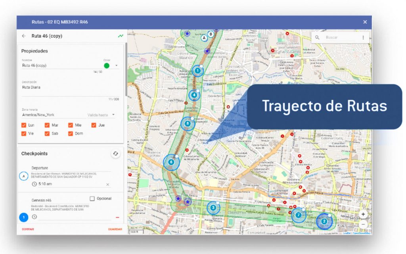Uncheck the Lun day checkbox
The height and width of the screenshot is (254, 406).
coord(24,125)
